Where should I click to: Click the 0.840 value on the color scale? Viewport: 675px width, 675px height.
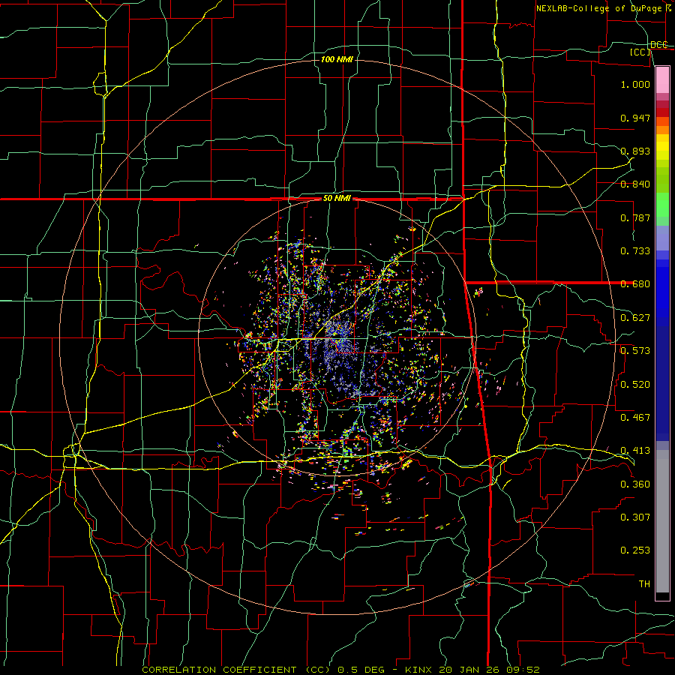pyautogui.click(x=635, y=184)
